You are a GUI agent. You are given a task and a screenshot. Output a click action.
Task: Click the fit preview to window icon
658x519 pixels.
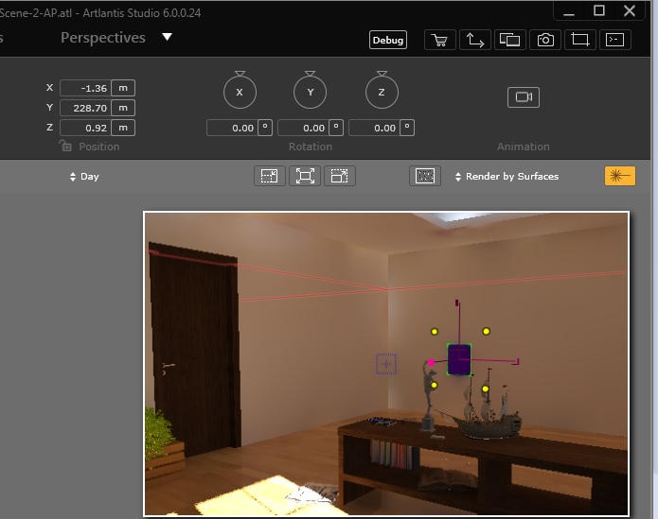[x=305, y=176]
